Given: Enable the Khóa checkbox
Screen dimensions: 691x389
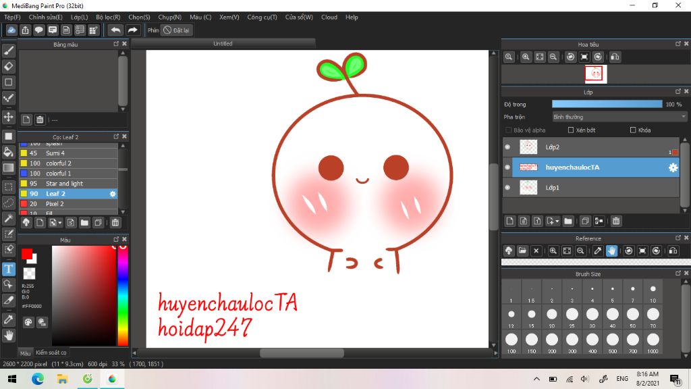Looking at the screenshot, I should [633, 130].
